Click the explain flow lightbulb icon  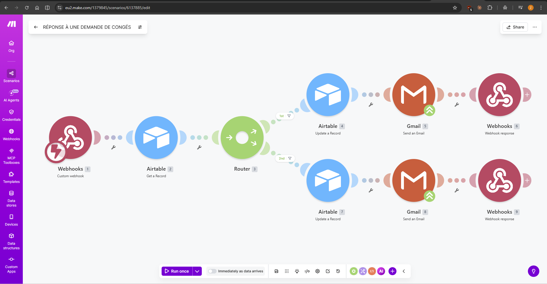click(297, 271)
